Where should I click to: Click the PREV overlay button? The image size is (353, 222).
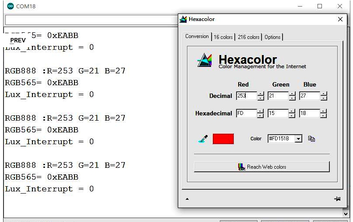pos(18,41)
